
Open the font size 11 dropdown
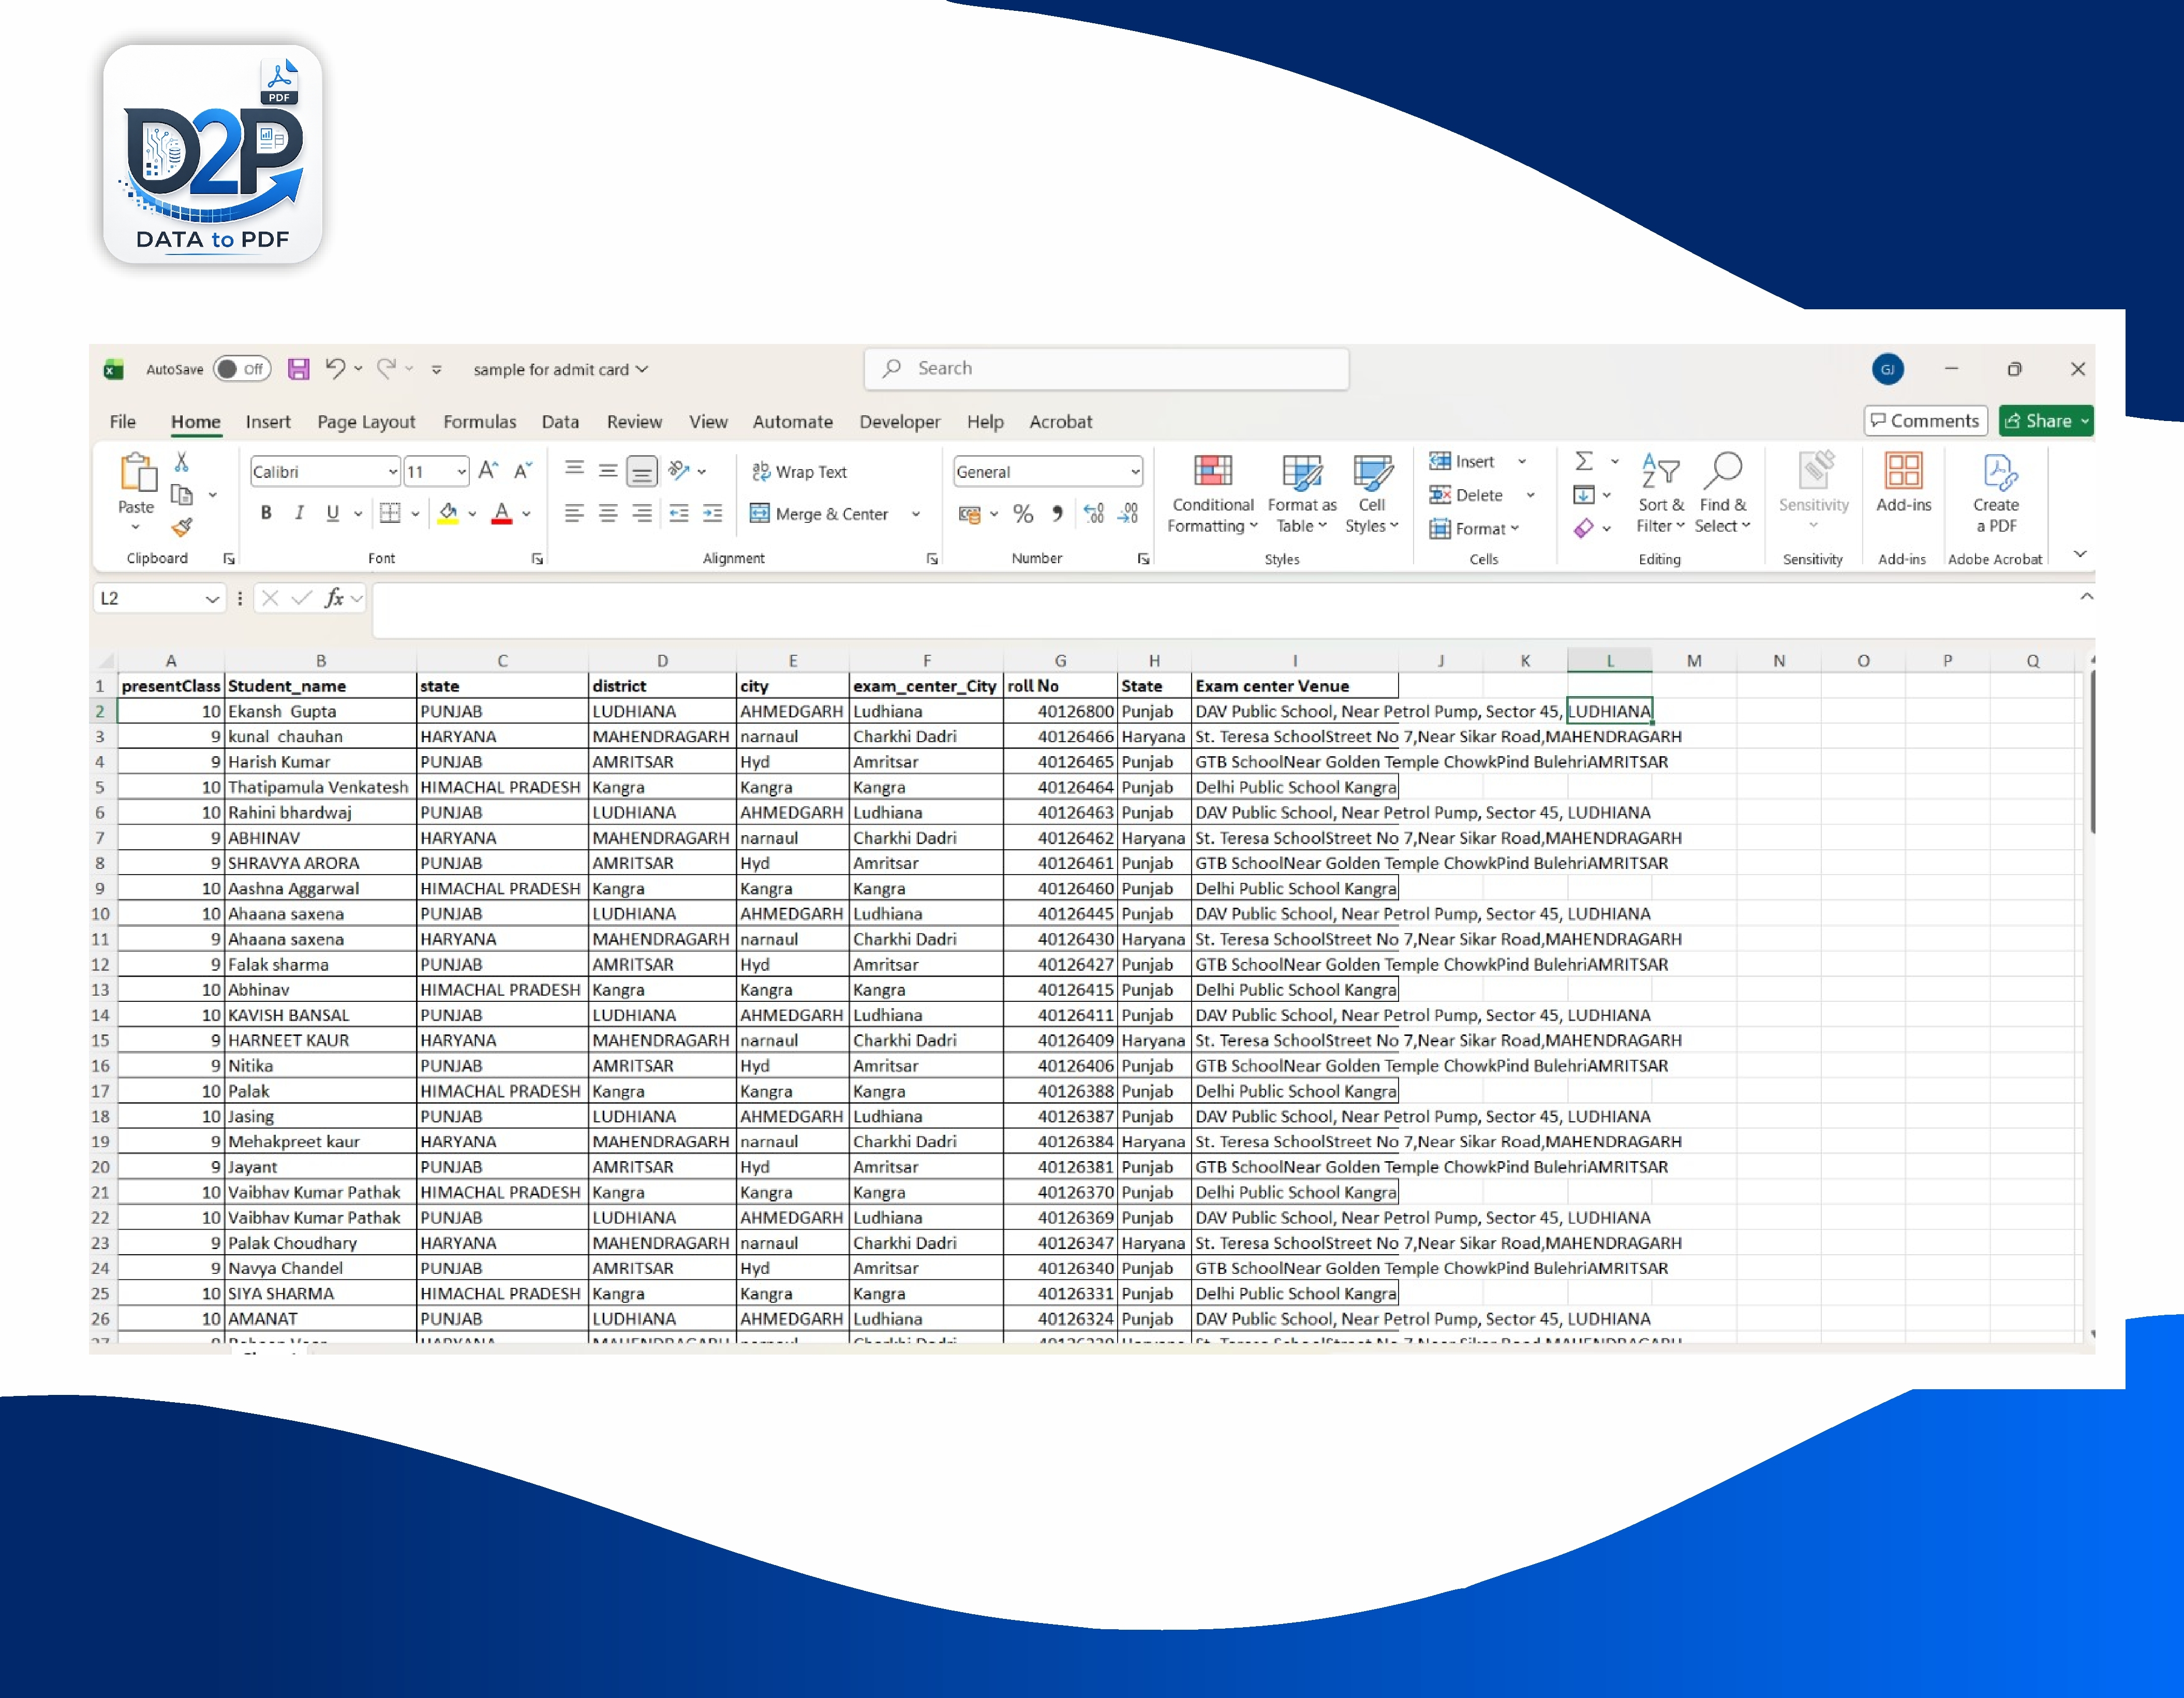coord(461,472)
